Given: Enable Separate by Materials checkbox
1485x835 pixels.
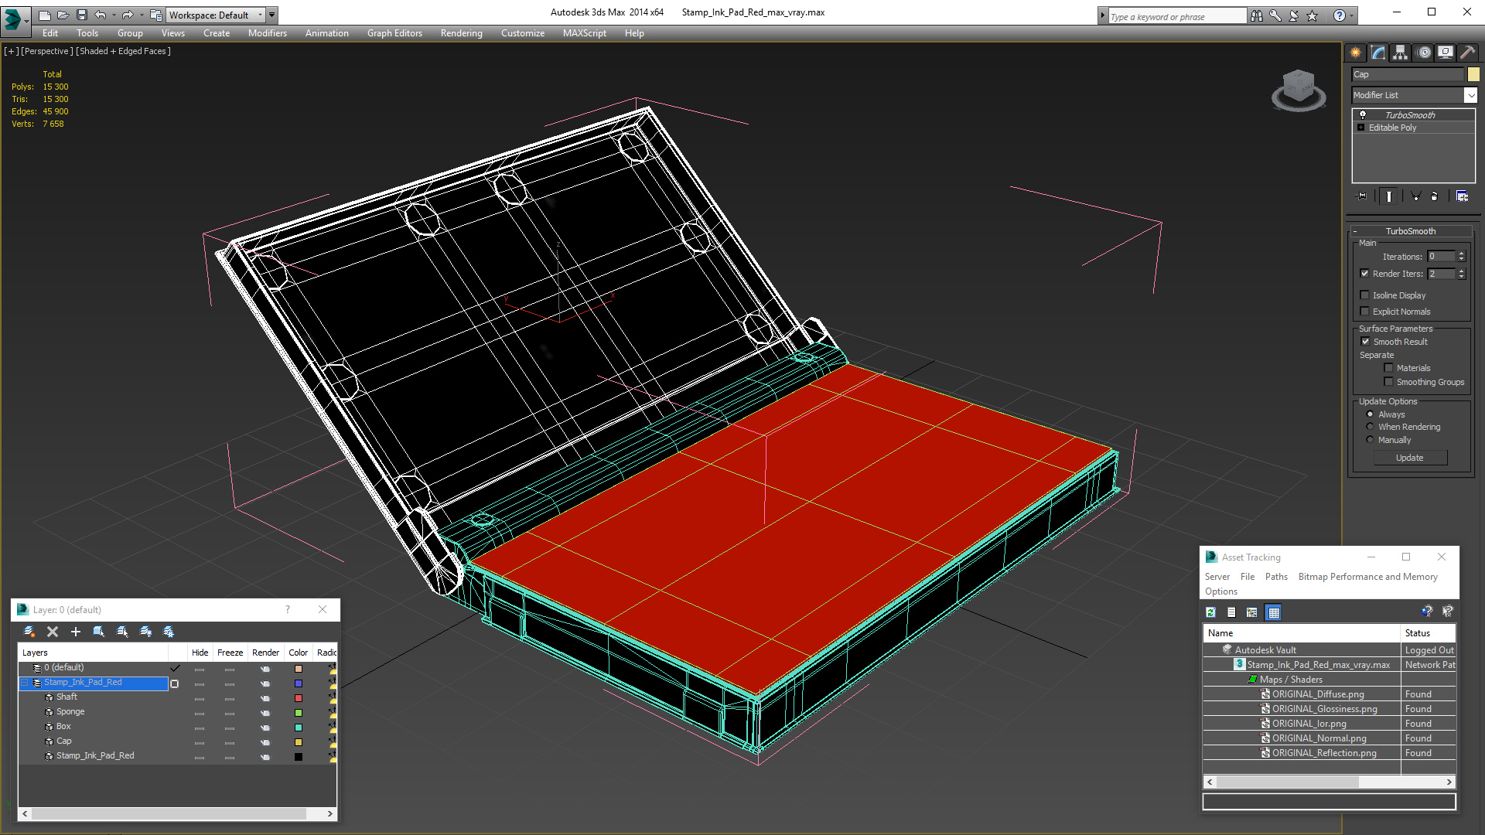Looking at the screenshot, I should [1389, 368].
